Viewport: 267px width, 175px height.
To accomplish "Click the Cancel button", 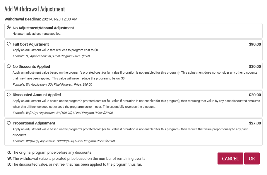I will pyautogui.click(x=230, y=159).
